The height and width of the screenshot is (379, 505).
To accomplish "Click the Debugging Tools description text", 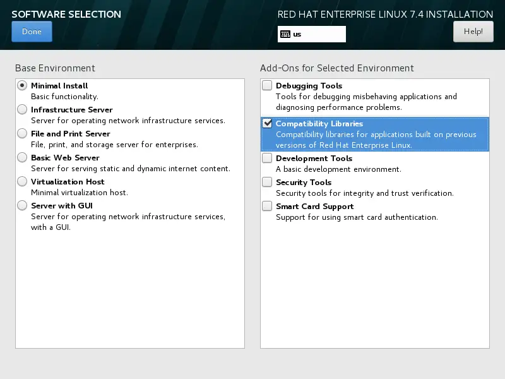I will (x=366, y=102).
